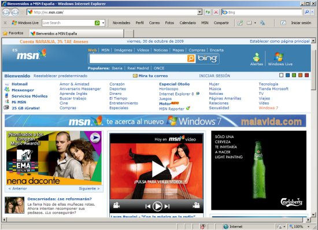Open the Live Search dropdown arrow
318x230 pixels.
103,23
